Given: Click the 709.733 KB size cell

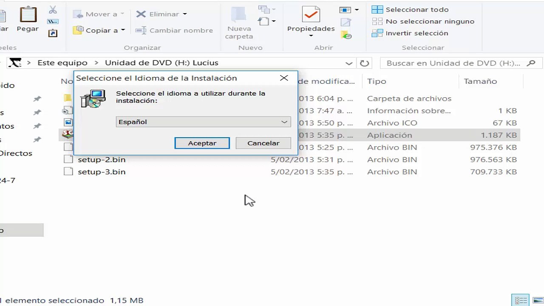Looking at the screenshot, I should point(493,172).
